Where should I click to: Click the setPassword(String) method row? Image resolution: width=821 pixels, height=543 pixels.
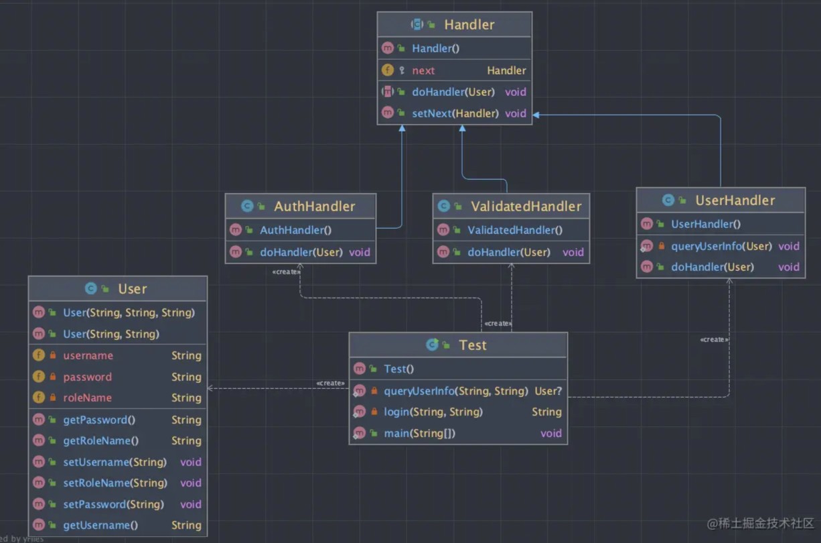coord(118,504)
